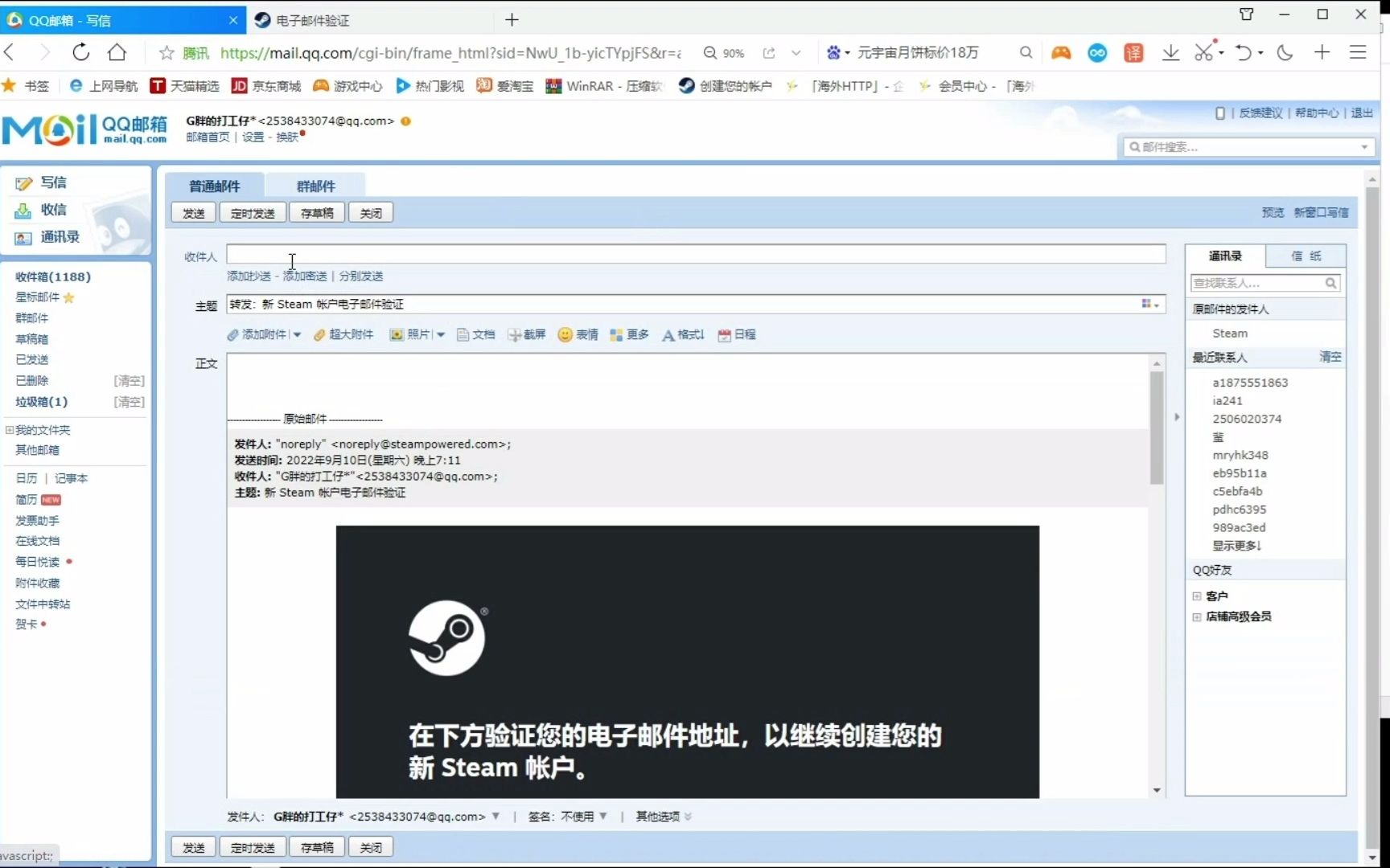
Task: Use the screenshot capture tool
Action: (527, 334)
